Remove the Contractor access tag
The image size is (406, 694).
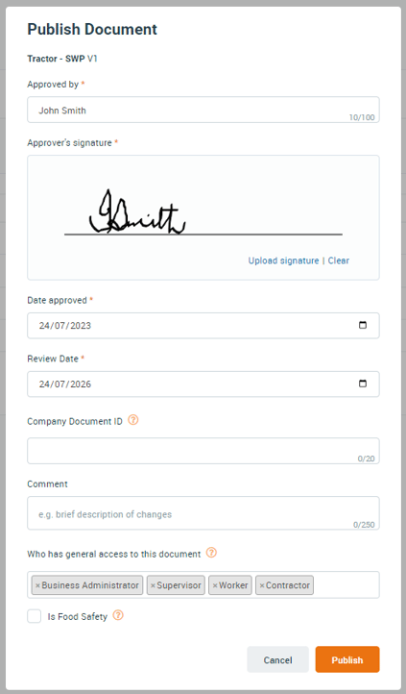pos(261,585)
